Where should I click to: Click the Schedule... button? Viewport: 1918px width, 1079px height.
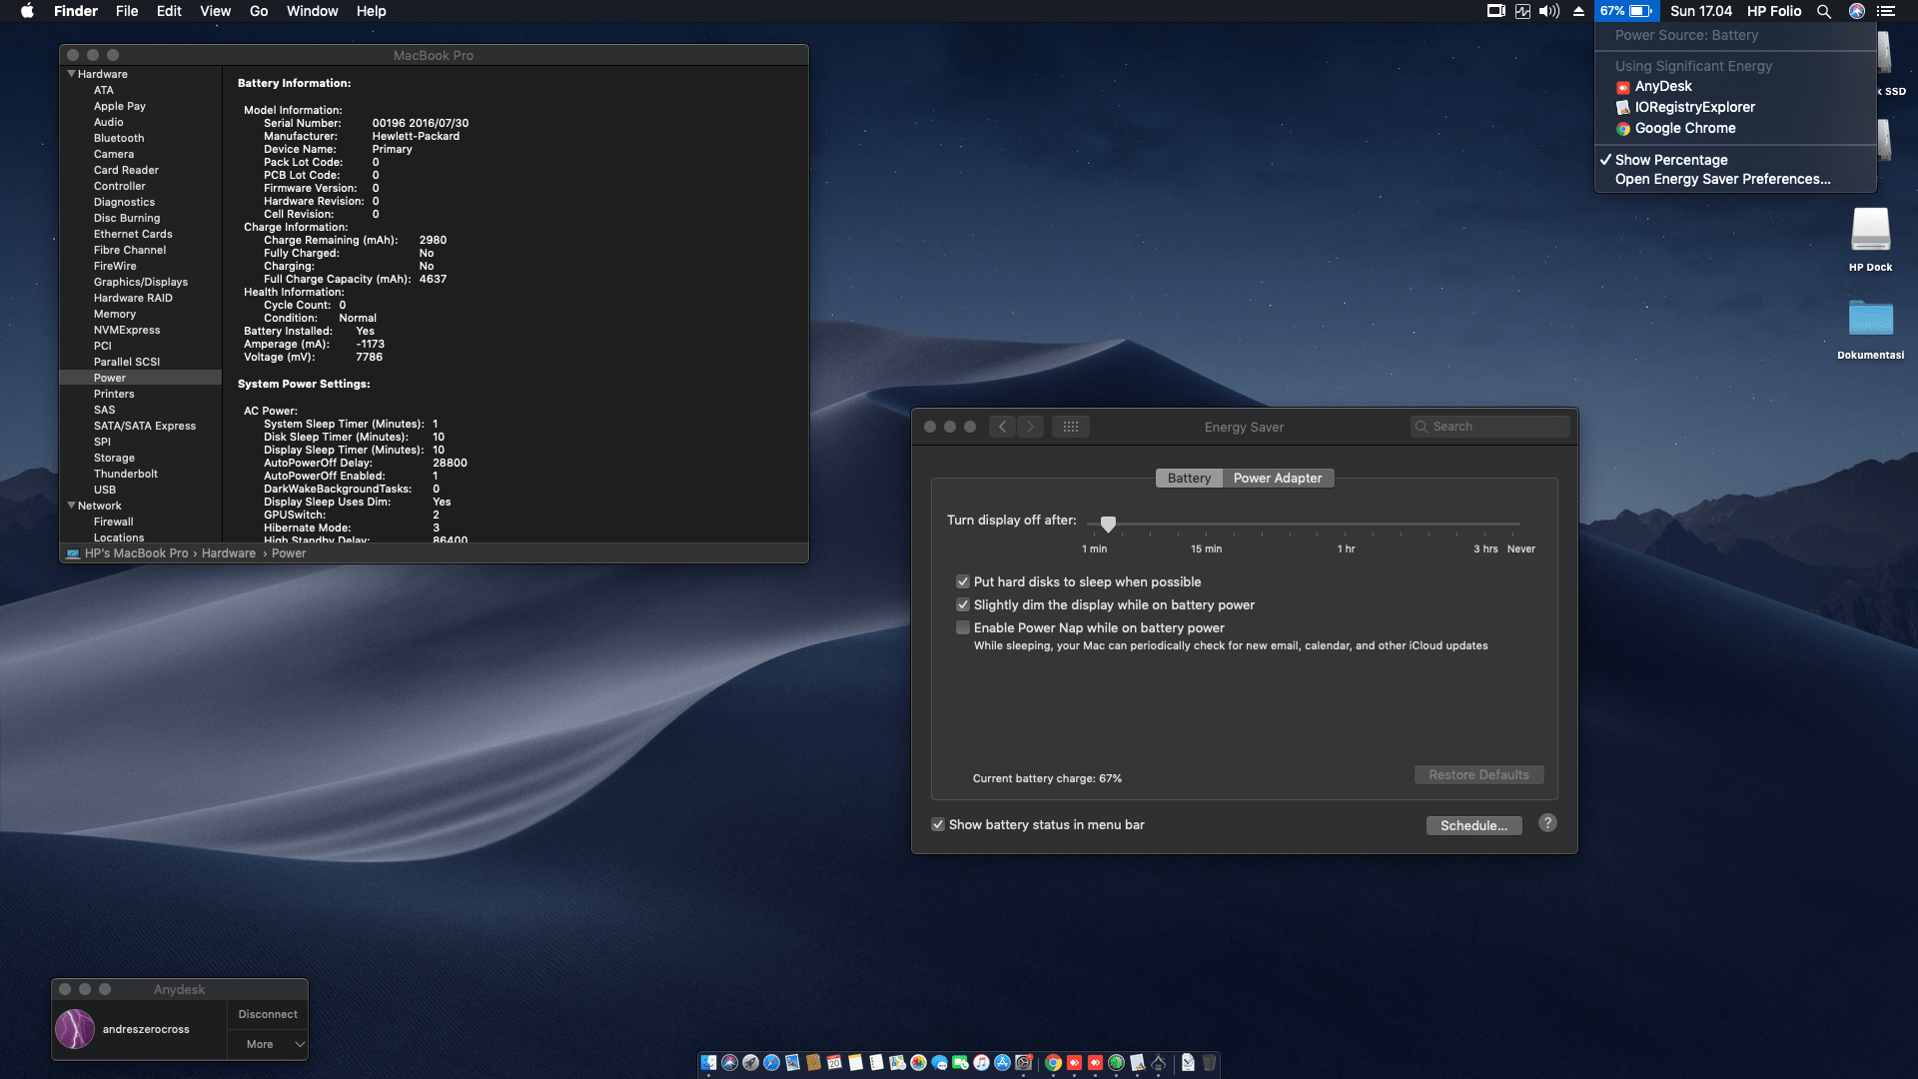click(x=1473, y=825)
